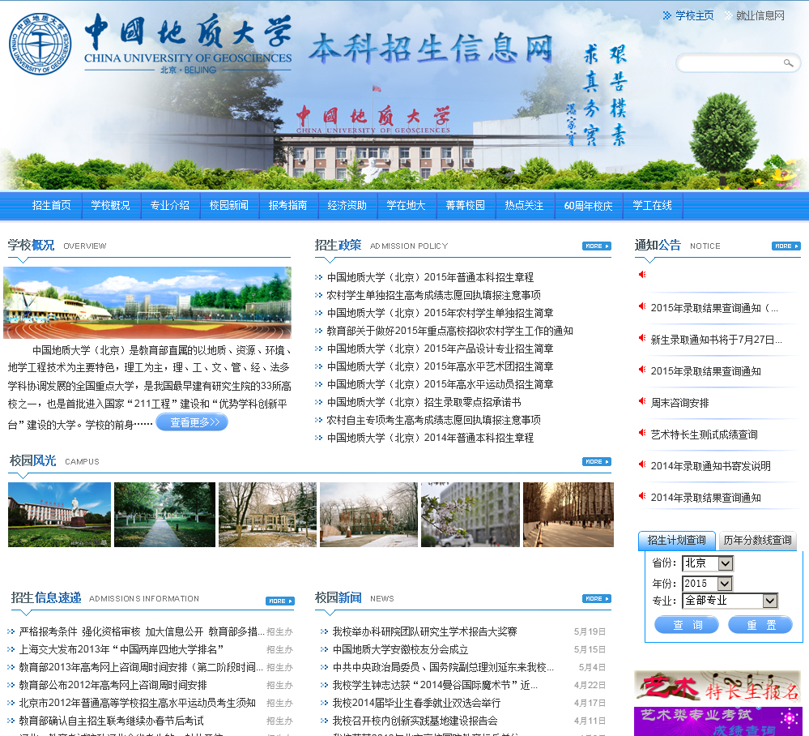Viewport: 809px width, 736px height.
Task: Click the sports field overview photo
Action: click(x=147, y=302)
